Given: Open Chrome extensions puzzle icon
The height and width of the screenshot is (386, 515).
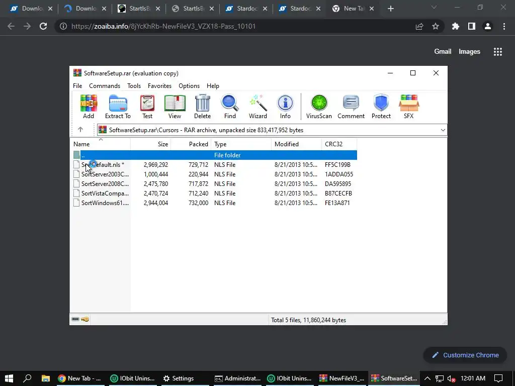Looking at the screenshot, I should pyautogui.click(x=456, y=26).
